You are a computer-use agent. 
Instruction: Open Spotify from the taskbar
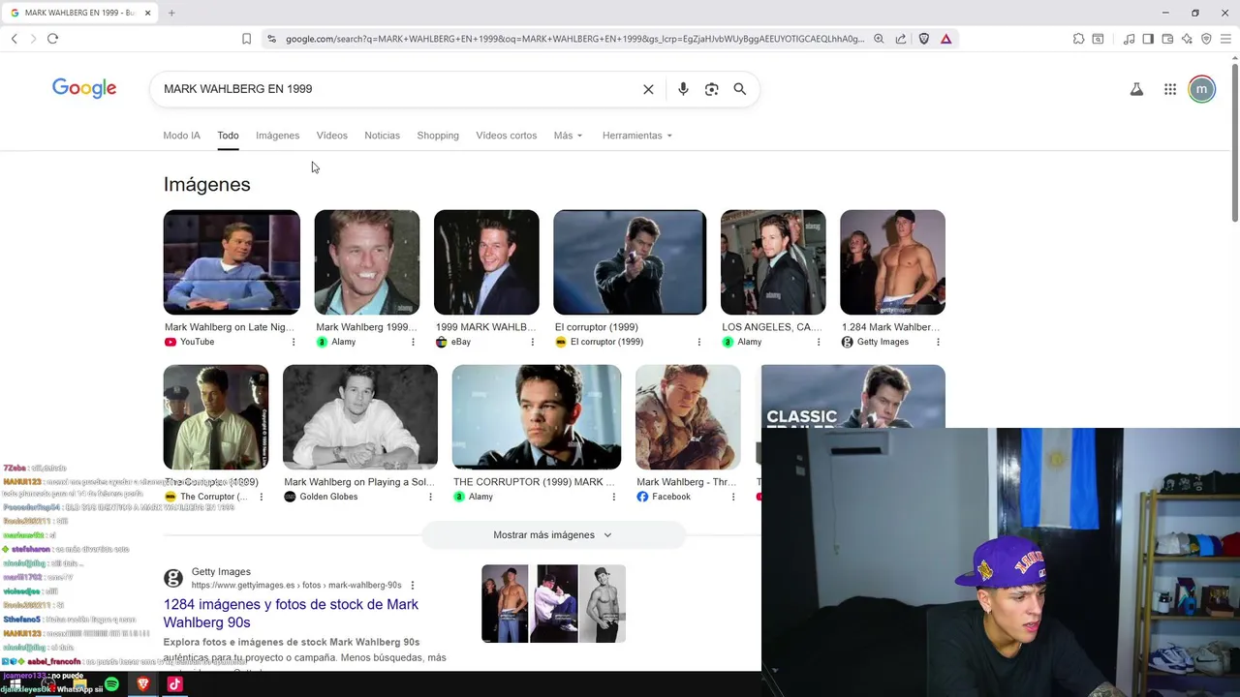coord(111,684)
